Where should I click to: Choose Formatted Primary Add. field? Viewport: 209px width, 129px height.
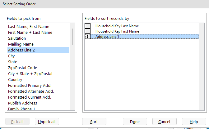pos(30,86)
